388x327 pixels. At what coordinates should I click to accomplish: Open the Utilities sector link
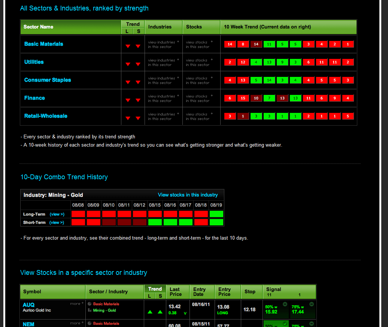[x=34, y=62]
